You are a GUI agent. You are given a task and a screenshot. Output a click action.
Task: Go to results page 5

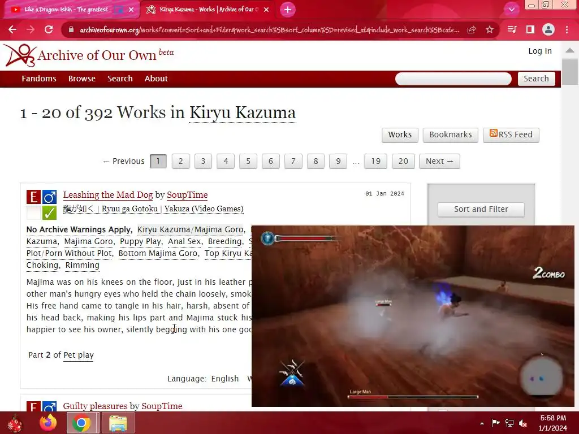(248, 161)
